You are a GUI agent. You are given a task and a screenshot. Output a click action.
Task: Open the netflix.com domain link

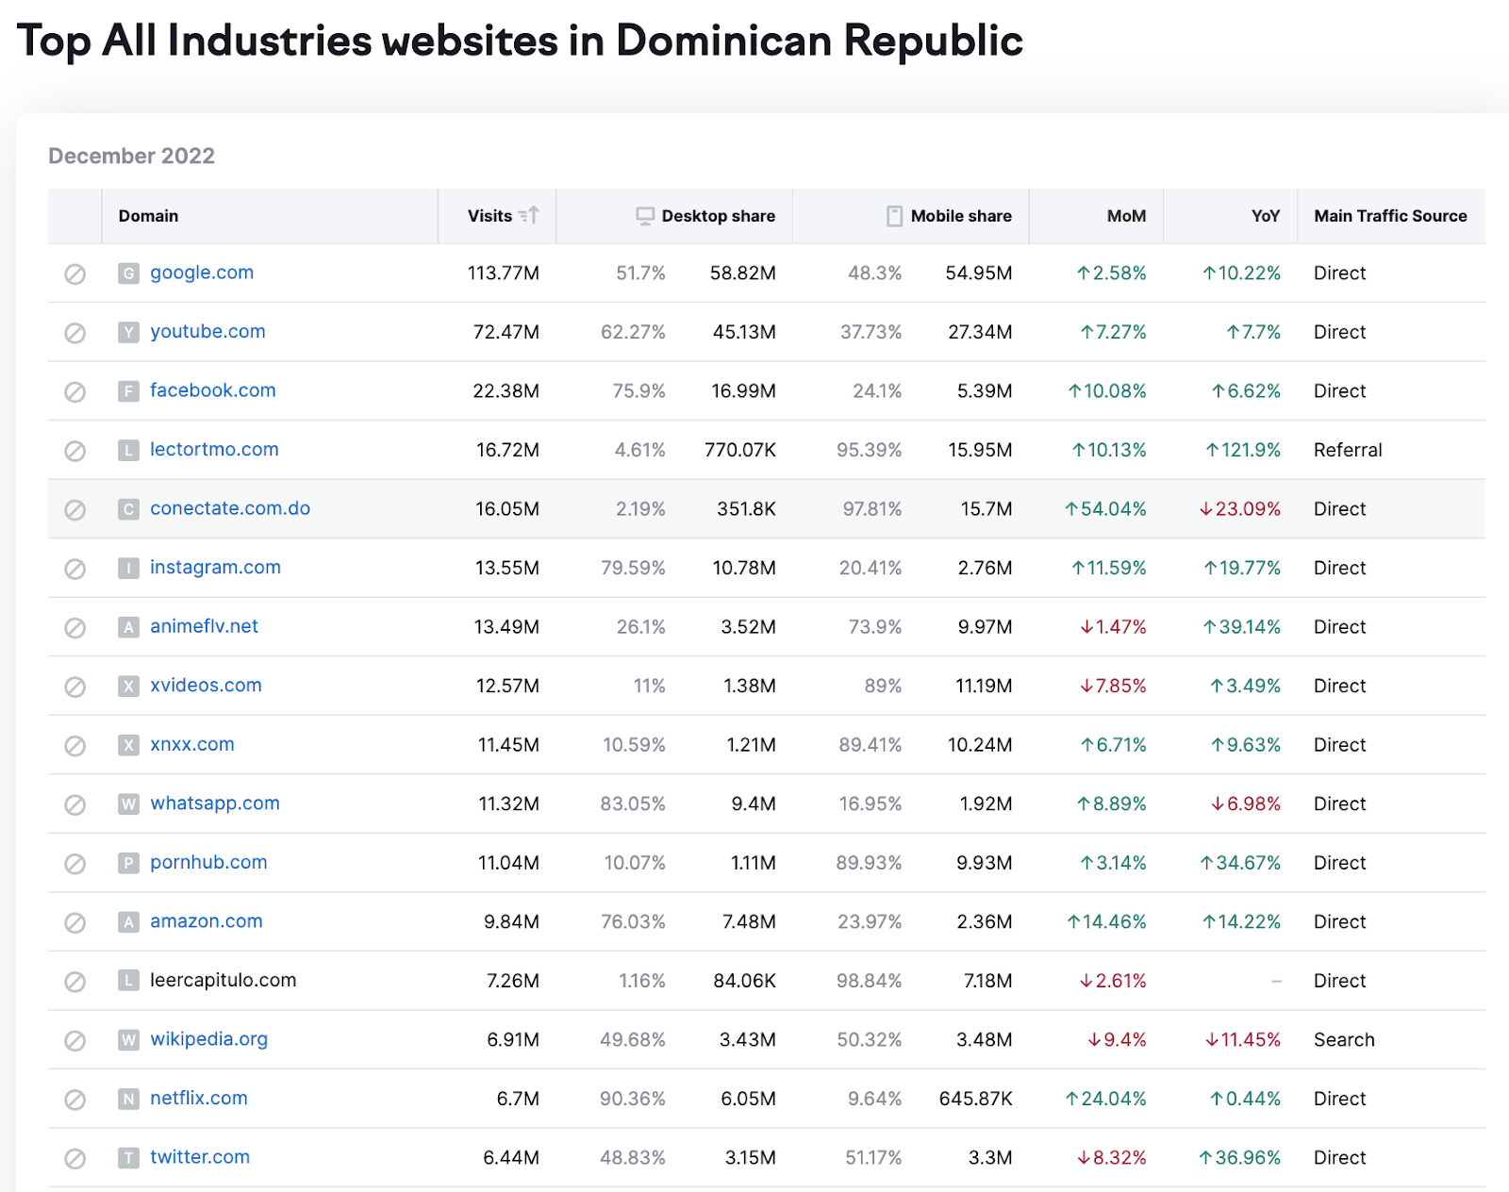pyautogui.click(x=199, y=1099)
